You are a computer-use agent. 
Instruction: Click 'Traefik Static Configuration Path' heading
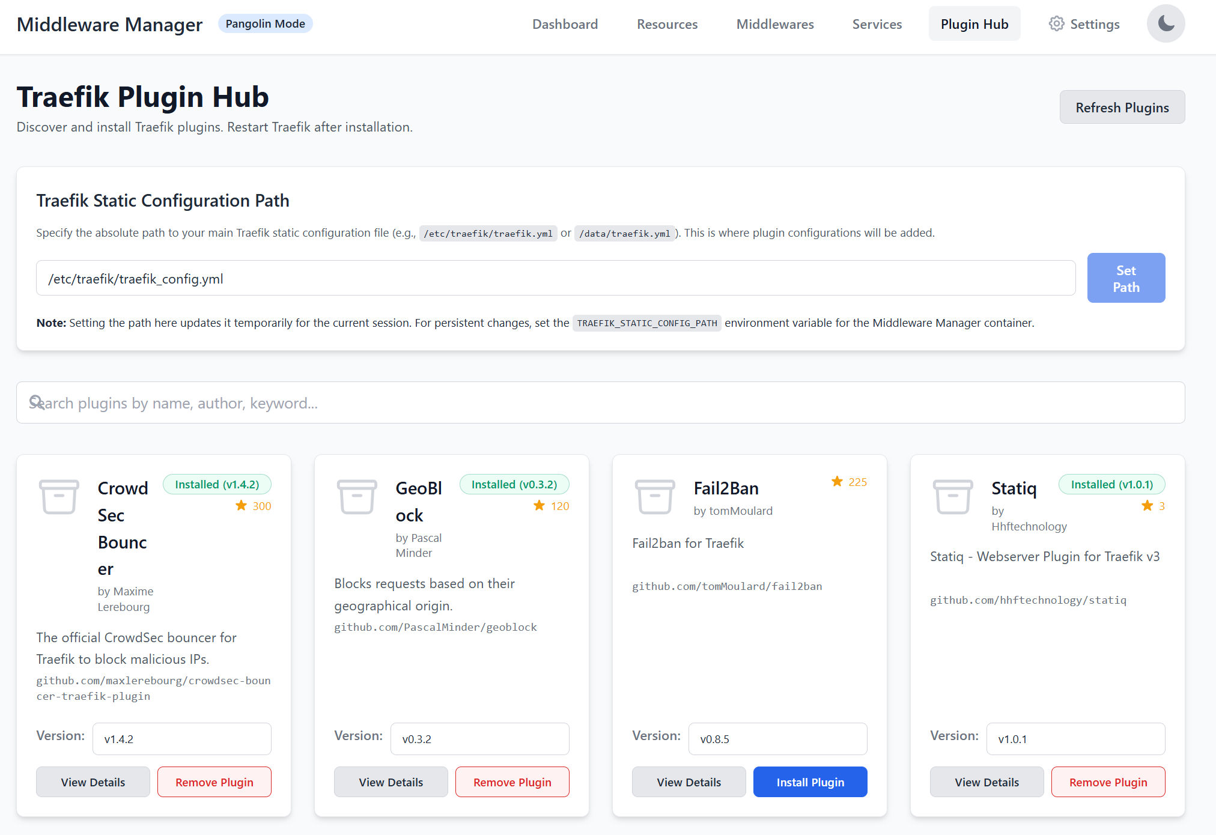pyautogui.click(x=163, y=201)
